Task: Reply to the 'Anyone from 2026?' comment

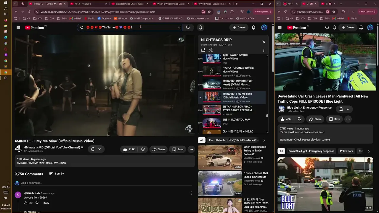Action: (46, 203)
